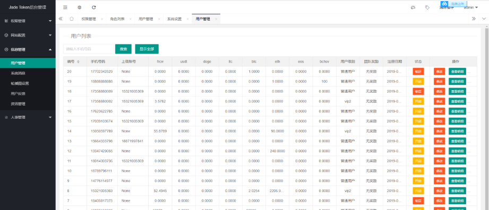The width and height of the screenshot is (489, 210).
Task: Click frcw value 55.8789
Action: (x=160, y=131)
